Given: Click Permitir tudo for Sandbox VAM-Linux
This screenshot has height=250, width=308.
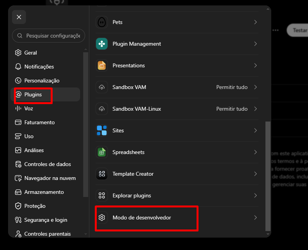Looking at the screenshot, I should pyautogui.click(x=232, y=109).
